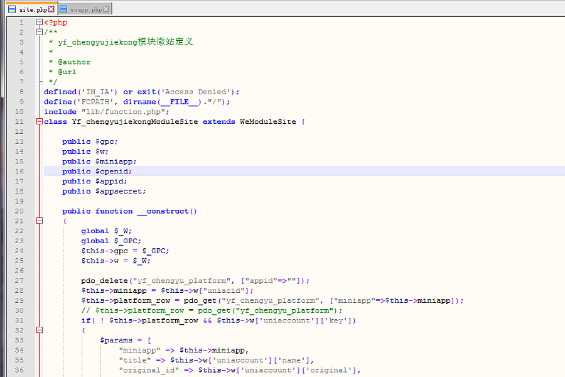Collapse the <?php fold on line 1
565x377 pixels.
40,22
